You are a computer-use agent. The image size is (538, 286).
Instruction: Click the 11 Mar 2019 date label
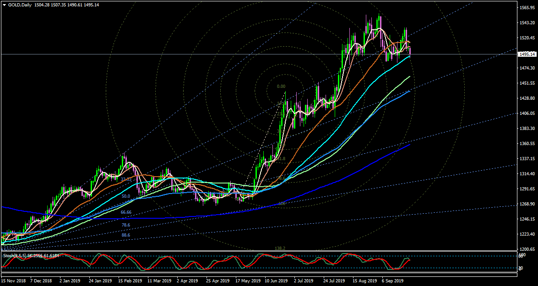(160, 281)
